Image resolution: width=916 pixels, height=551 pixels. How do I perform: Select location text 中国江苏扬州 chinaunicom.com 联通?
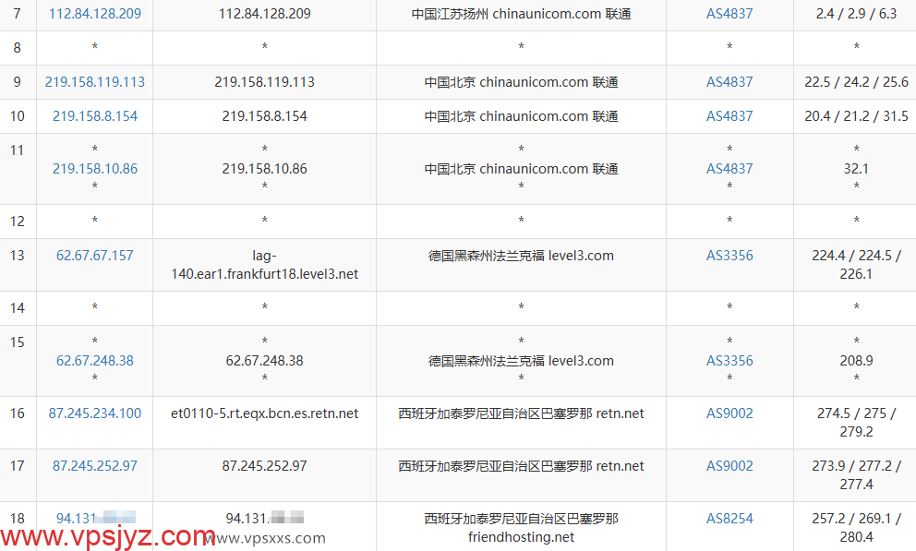click(x=521, y=14)
